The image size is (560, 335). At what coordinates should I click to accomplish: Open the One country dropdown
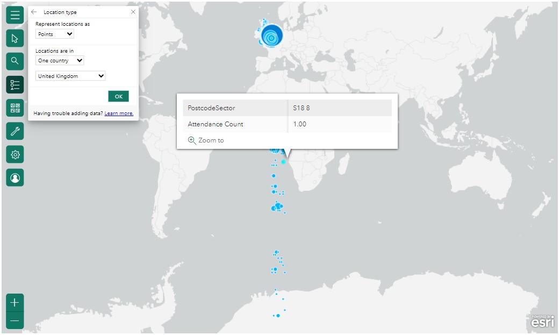click(x=59, y=60)
